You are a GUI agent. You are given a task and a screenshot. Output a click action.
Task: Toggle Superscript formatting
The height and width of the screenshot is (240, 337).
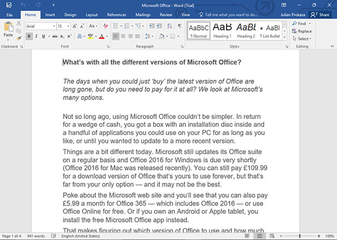(x=69, y=36)
